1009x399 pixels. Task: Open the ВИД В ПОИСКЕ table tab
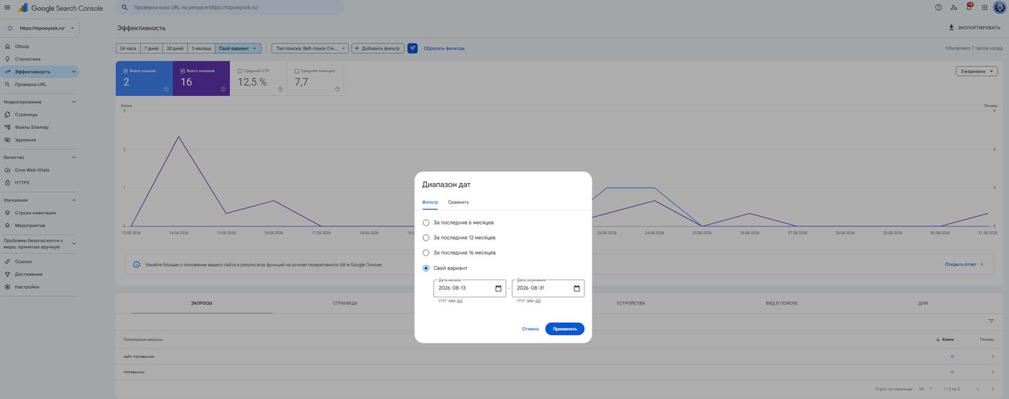pyautogui.click(x=781, y=303)
